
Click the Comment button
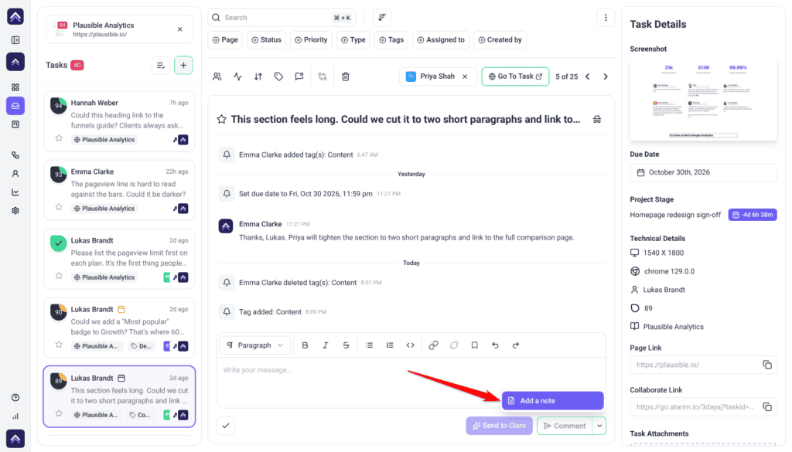point(565,426)
